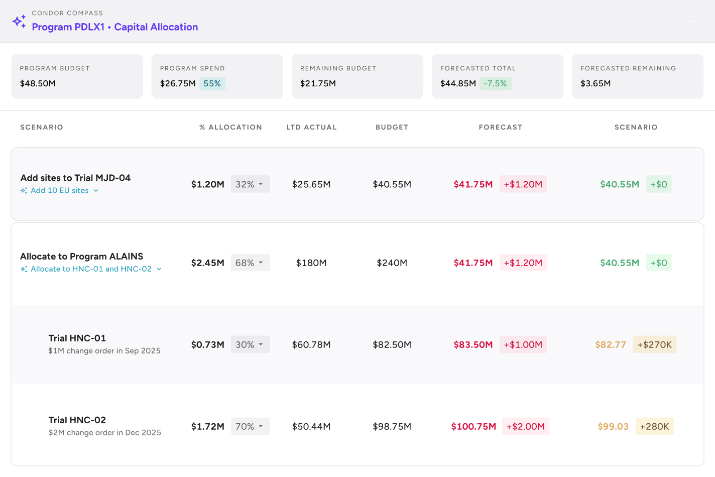The image size is (715, 477).
Task: Open the 68% allocation dropdown
Action: [250, 263]
